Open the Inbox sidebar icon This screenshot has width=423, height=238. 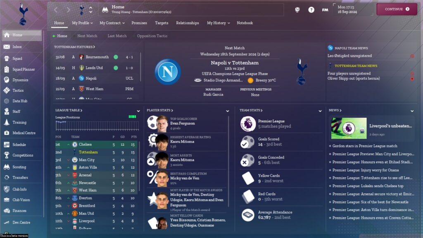(x=7, y=47)
